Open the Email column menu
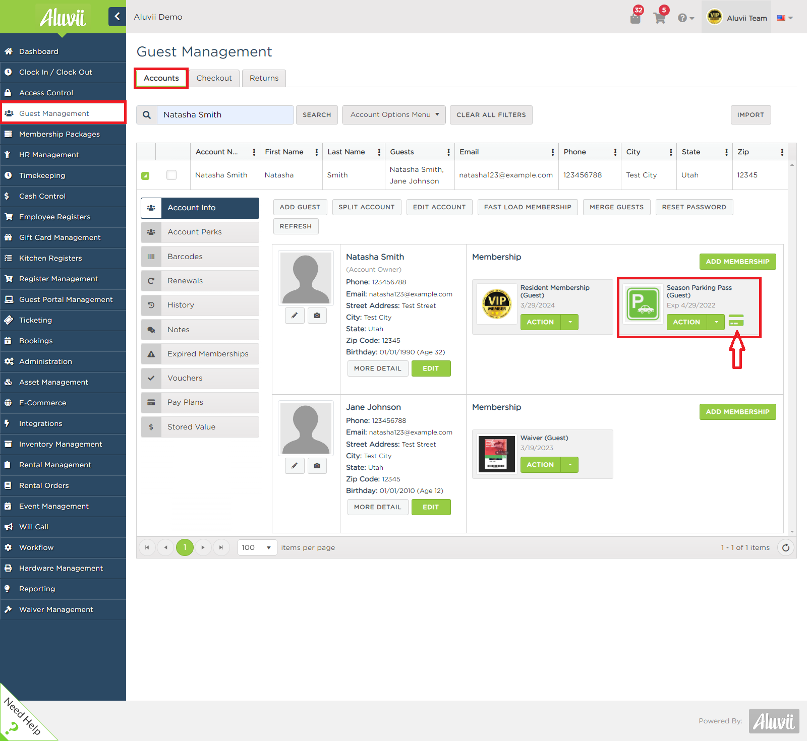The width and height of the screenshot is (807, 741). (x=553, y=152)
